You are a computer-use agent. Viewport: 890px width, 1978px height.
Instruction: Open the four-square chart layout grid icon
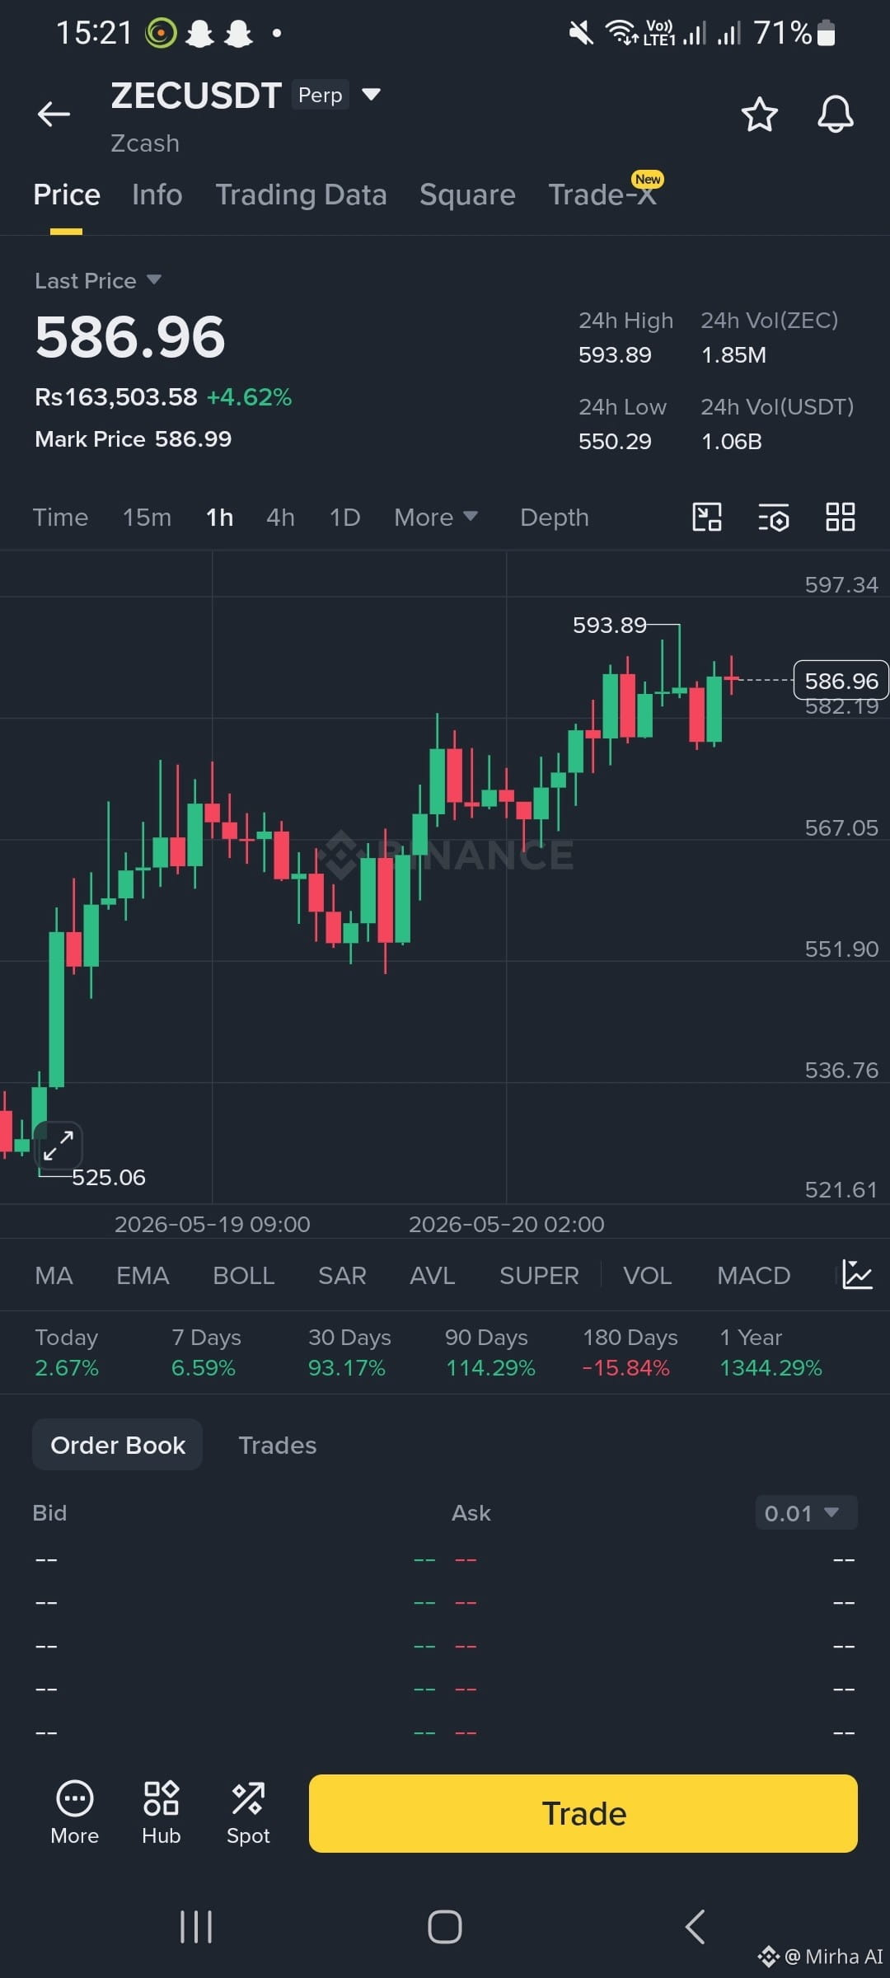pyautogui.click(x=841, y=518)
